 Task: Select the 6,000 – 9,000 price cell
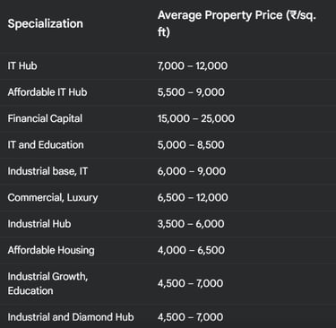click(x=192, y=171)
